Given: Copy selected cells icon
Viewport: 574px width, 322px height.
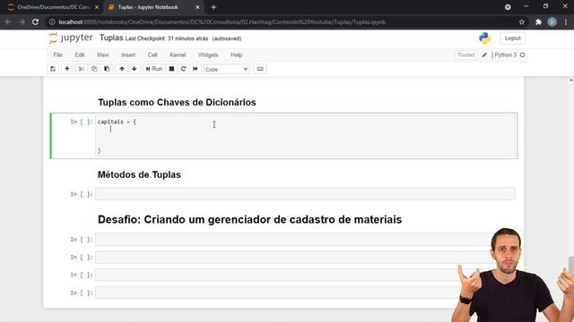Looking at the screenshot, I should pos(94,69).
